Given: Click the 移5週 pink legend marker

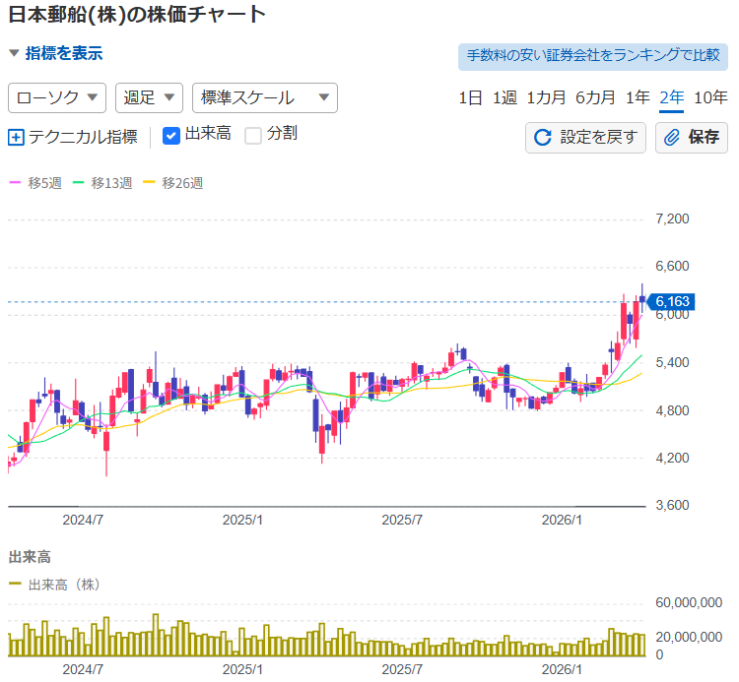Looking at the screenshot, I should [15, 183].
